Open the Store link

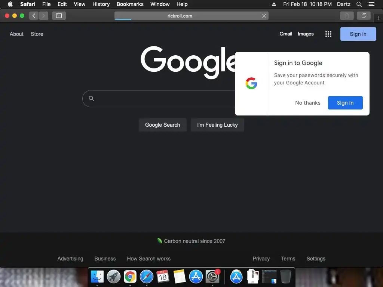click(37, 34)
